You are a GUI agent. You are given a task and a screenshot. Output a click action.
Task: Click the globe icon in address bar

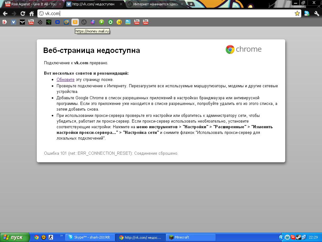(41, 14)
